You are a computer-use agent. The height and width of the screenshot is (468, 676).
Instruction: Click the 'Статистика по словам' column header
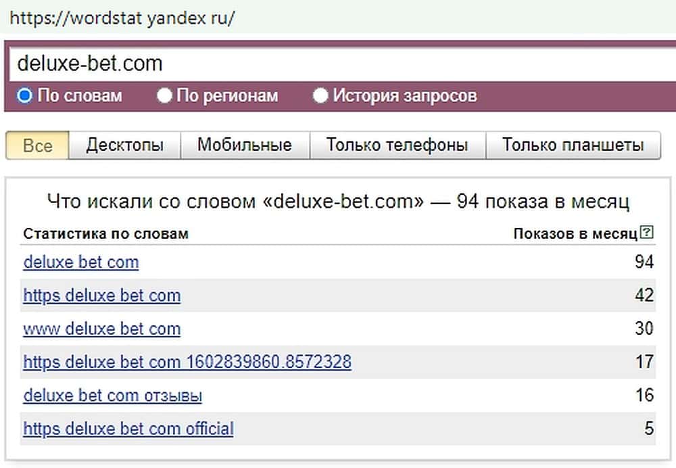pos(106,234)
